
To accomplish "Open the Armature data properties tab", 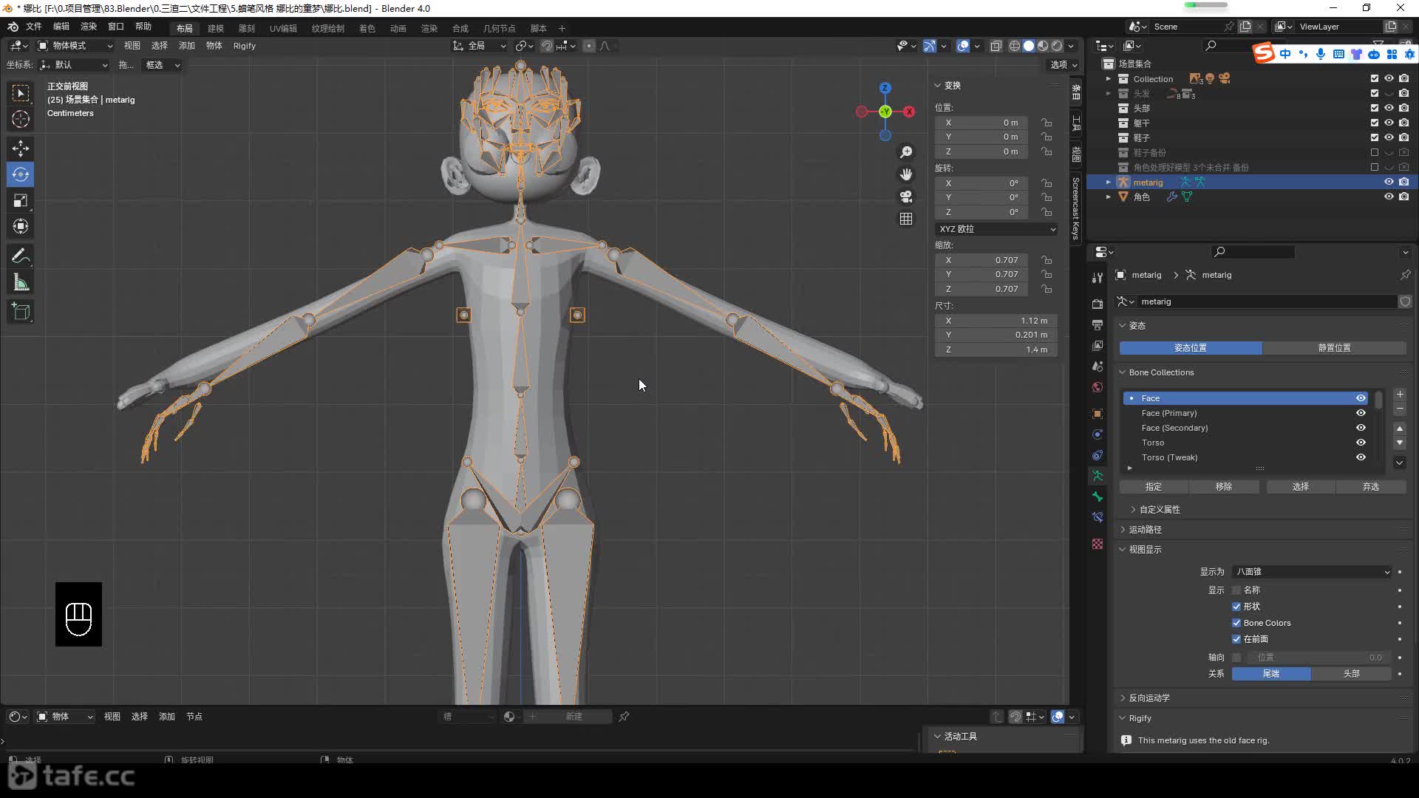I will 1098,476.
